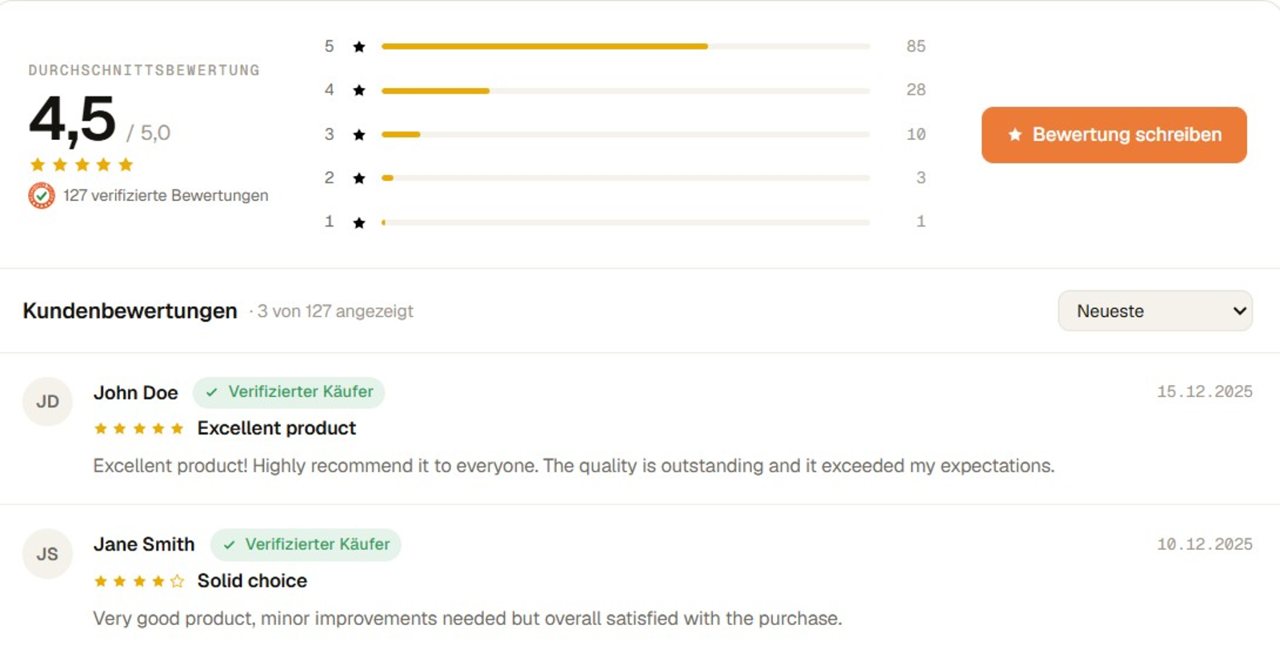Click the verified reviews checkmark badge icon
Viewport: 1280px width, 653px height.
coord(42,195)
